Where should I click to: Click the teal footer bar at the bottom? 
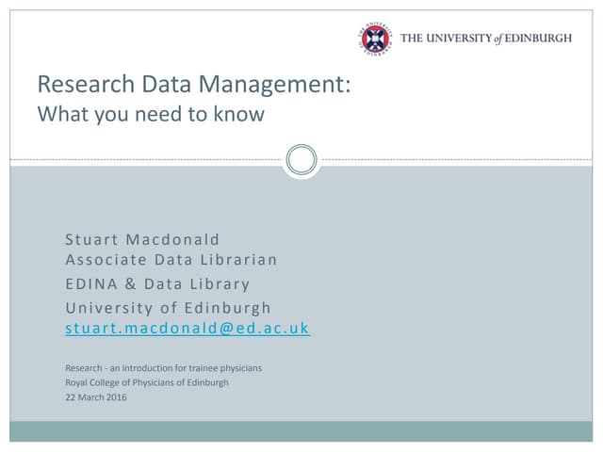click(x=301, y=431)
